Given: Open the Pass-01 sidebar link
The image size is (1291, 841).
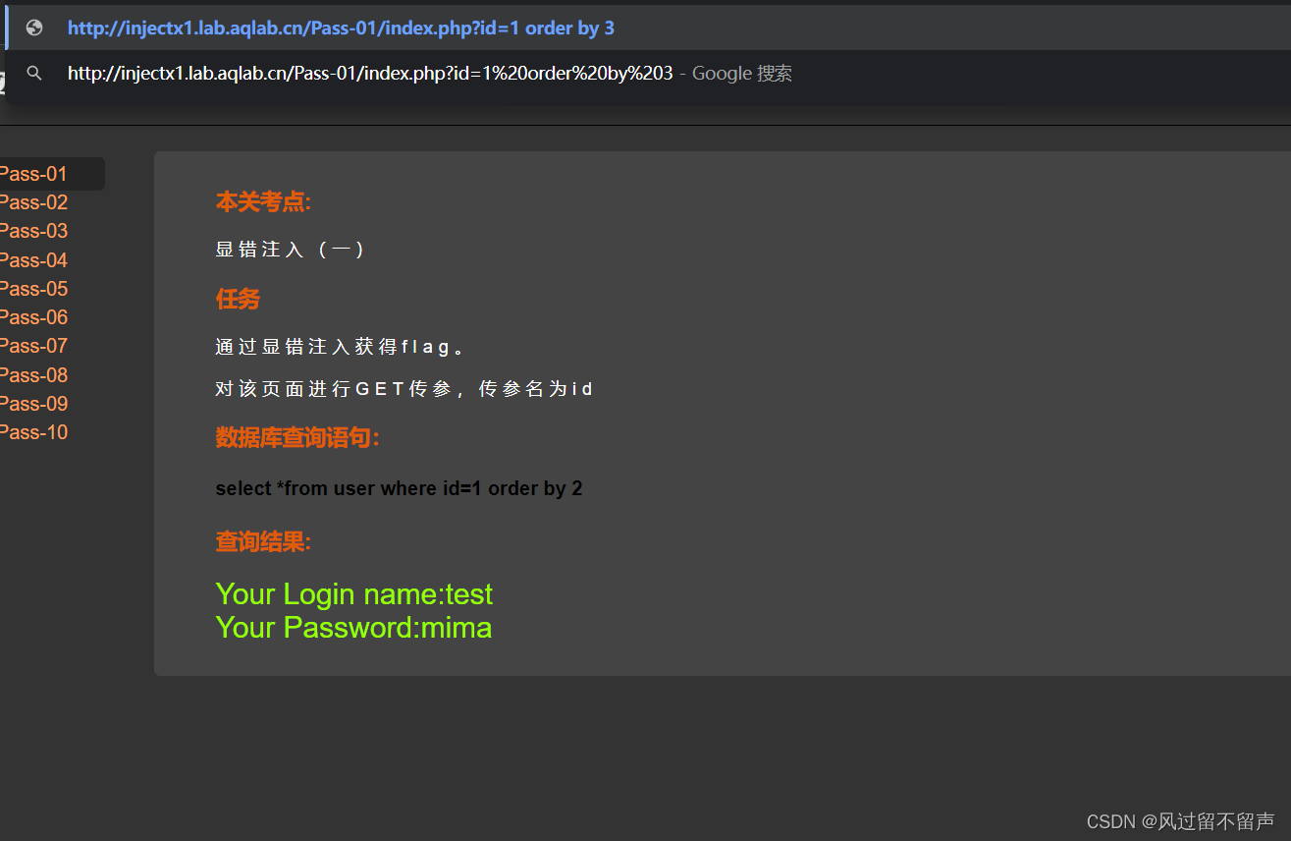Looking at the screenshot, I should (33, 174).
